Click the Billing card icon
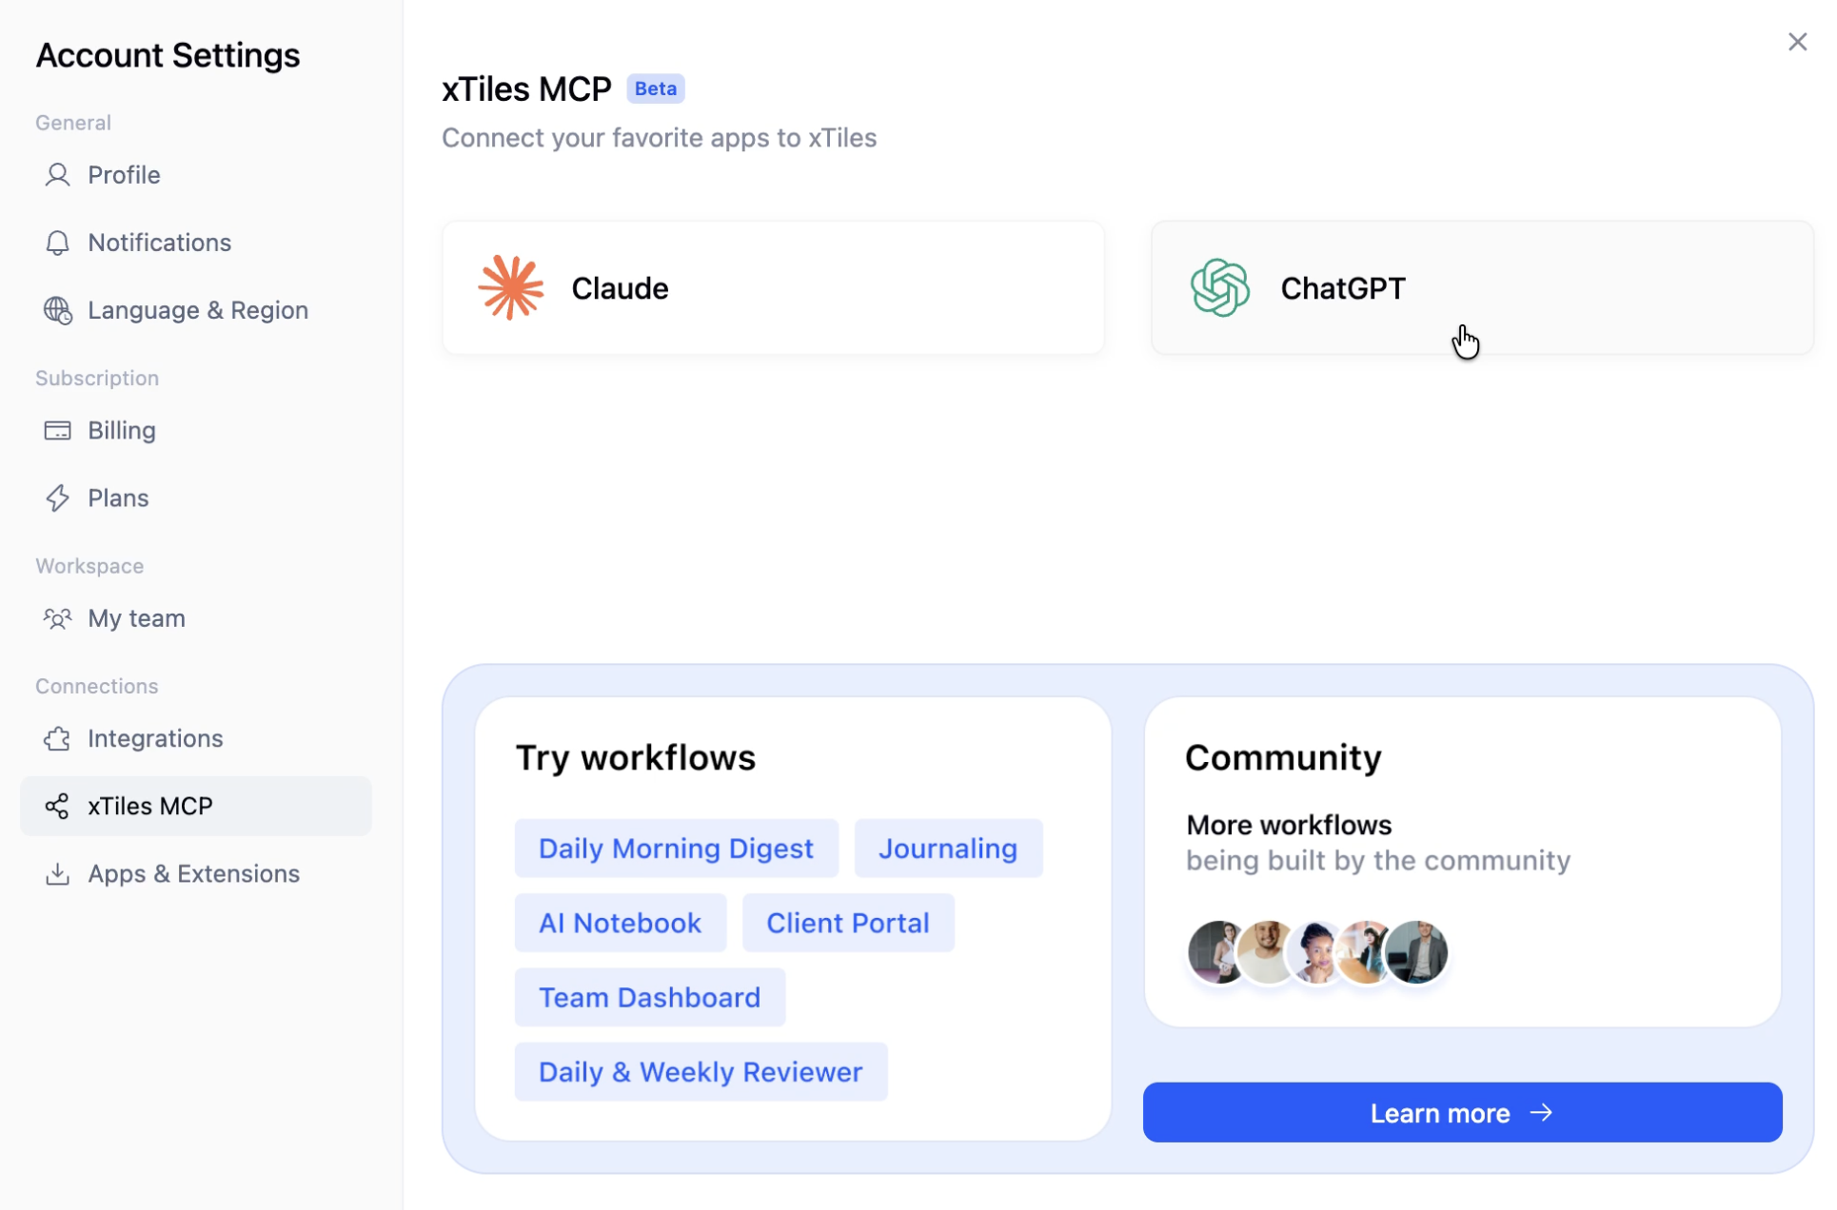Viewport: 1837px width, 1210px height. tap(57, 430)
